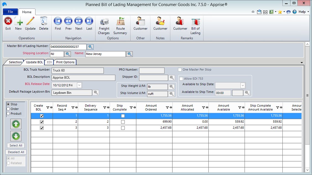Go to Last record
The height and width of the screenshot is (175, 312).
point(89,21)
